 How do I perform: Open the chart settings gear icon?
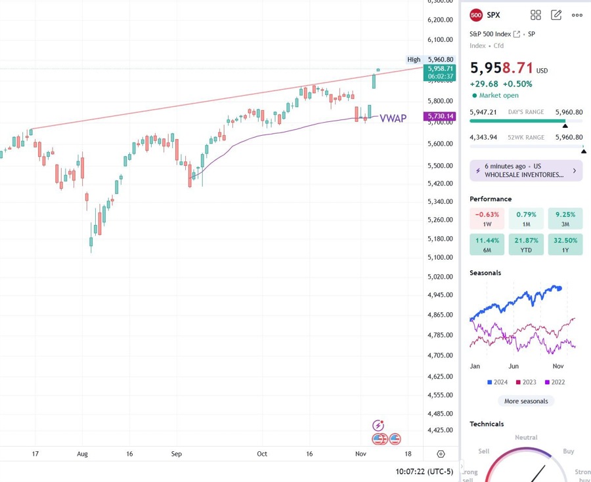click(x=440, y=453)
